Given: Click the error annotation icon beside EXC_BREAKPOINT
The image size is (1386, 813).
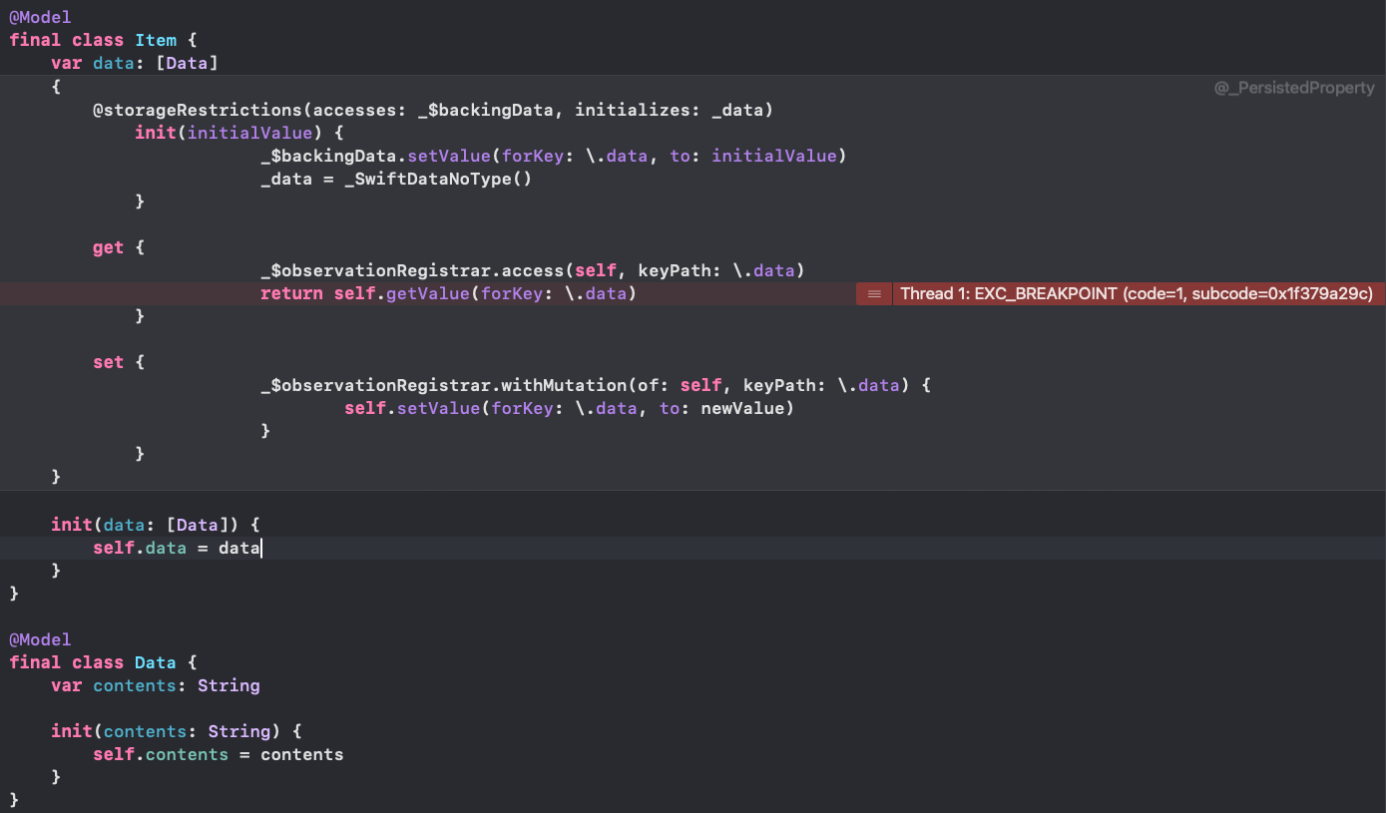Looking at the screenshot, I should pyautogui.click(x=874, y=293).
